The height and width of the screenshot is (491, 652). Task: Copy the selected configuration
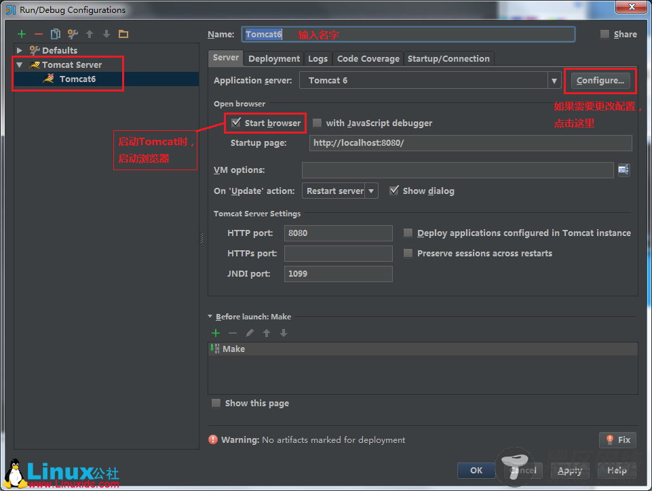56,34
